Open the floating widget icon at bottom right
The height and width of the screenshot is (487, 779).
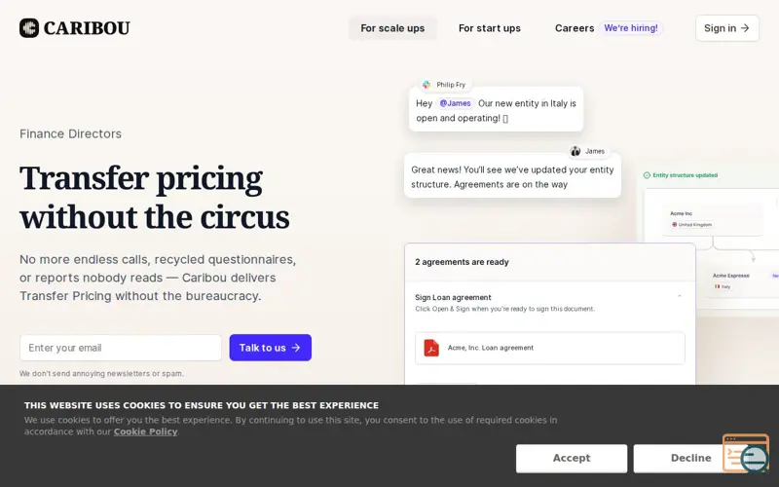coord(746,453)
